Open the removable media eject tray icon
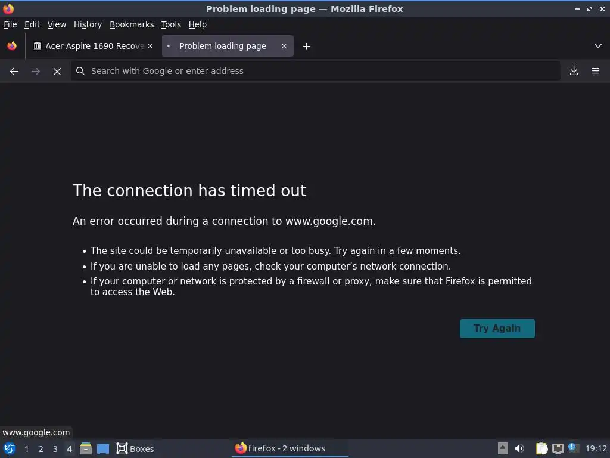This screenshot has height=458, width=610. click(503, 448)
